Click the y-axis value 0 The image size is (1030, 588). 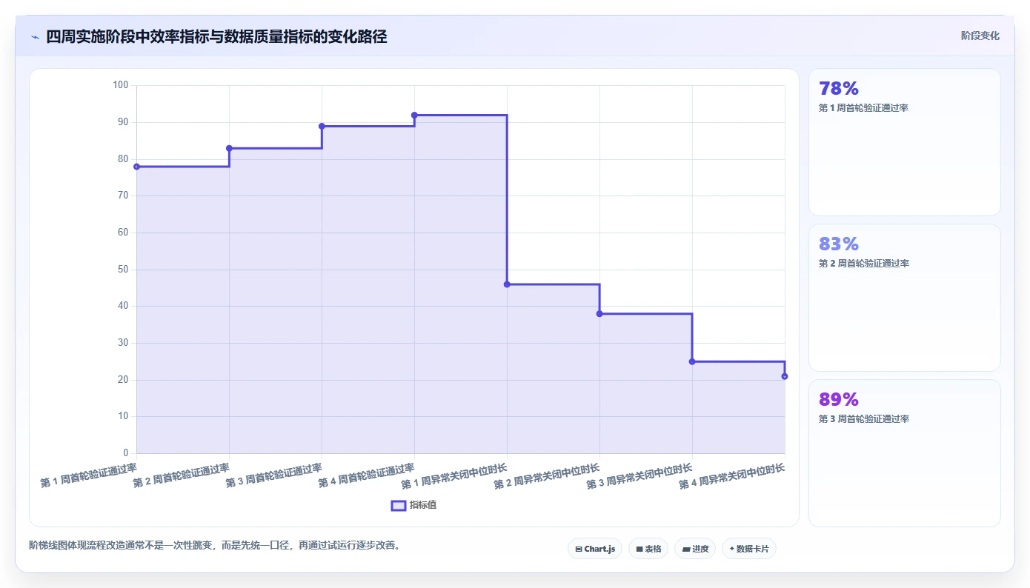[x=126, y=453]
